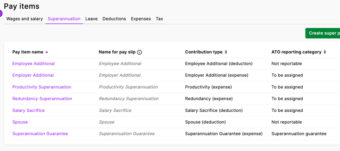
Task: Open the Spouse pay item
Action: coord(20,122)
